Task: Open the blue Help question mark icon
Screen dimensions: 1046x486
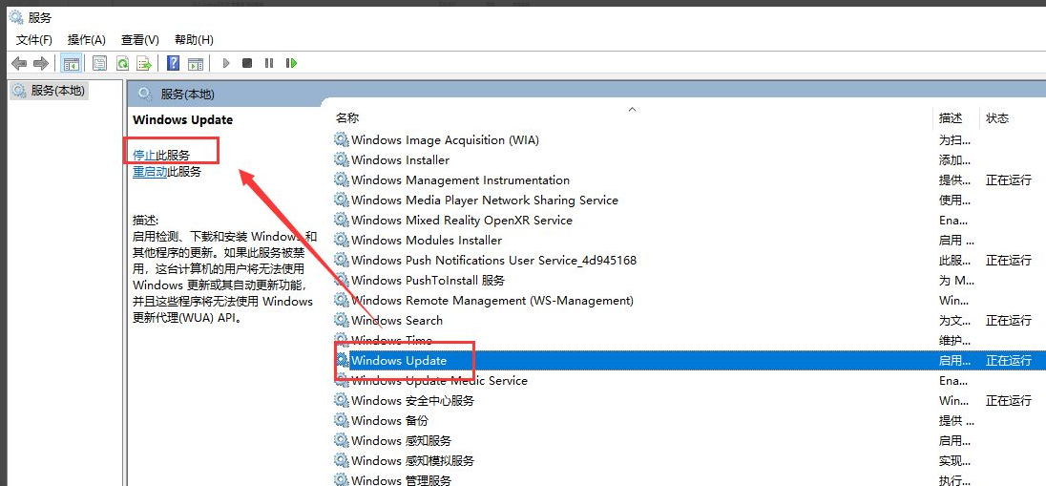Action: [173, 63]
